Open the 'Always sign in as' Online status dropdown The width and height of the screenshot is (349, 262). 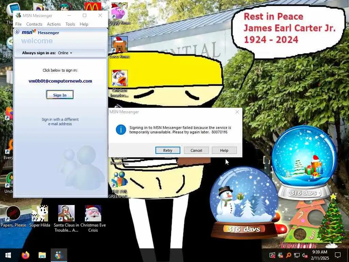click(65, 53)
